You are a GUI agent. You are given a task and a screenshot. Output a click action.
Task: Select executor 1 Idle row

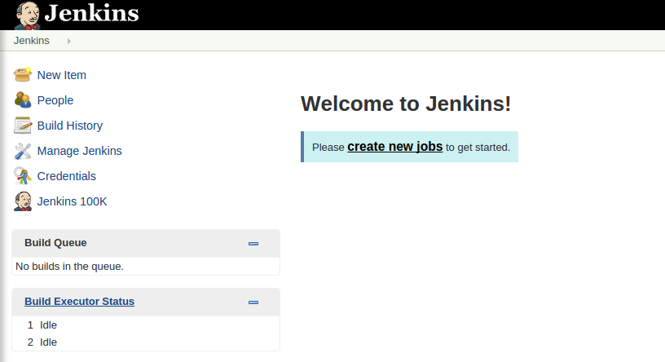[146, 325]
